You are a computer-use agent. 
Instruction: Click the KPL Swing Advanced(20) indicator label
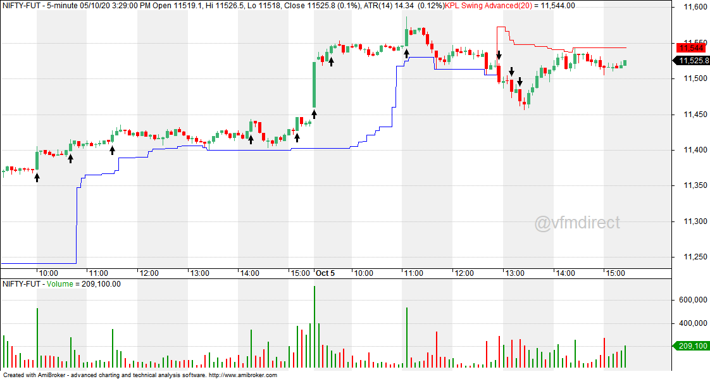coord(488,6)
